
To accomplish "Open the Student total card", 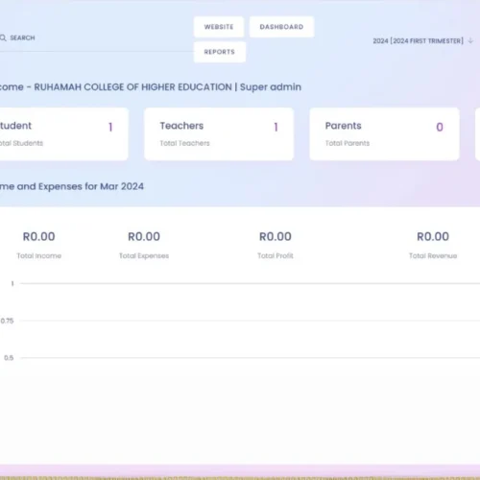I will 63,134.
